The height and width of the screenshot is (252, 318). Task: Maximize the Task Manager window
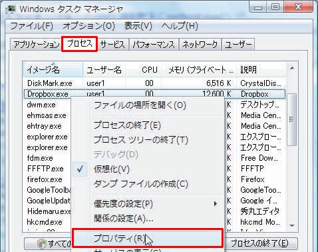point(275,7)
